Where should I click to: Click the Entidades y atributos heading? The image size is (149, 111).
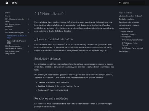coord(47,59)
